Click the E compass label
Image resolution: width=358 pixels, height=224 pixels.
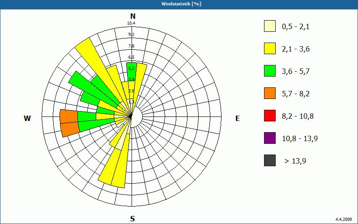[238, 118]
